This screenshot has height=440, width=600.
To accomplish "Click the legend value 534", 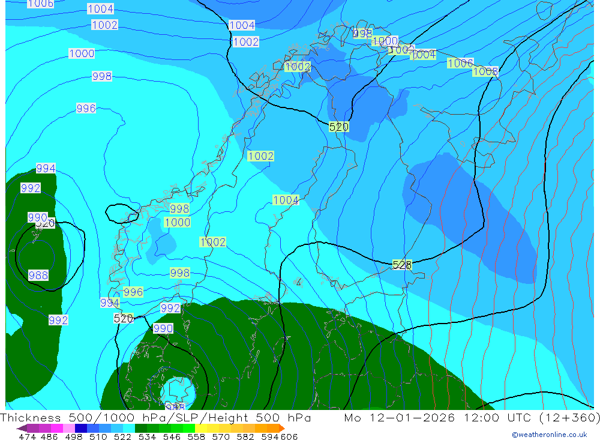I will 147,437.
